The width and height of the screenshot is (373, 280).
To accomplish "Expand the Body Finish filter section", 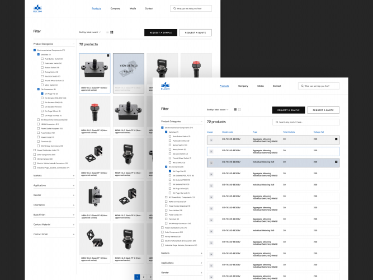I will [x=73, y=214].
